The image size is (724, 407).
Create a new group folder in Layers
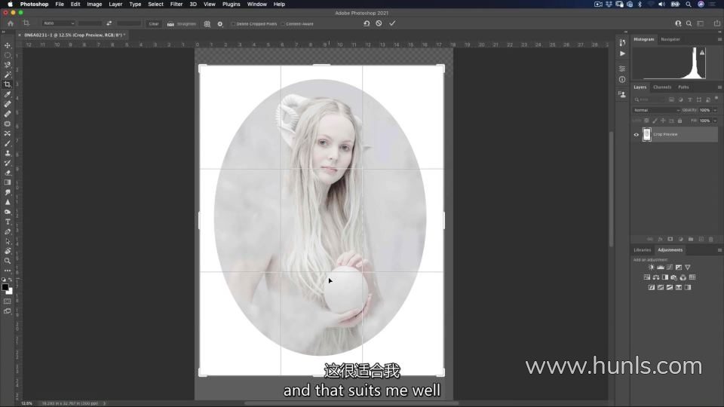pyautogui.click(x=691, y=239)
